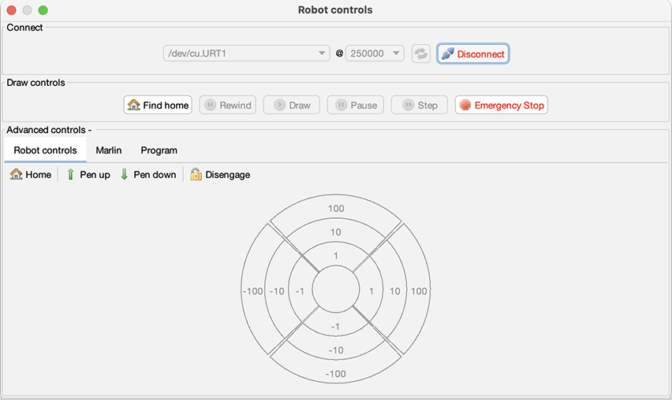The width and height of the screenshot is (672, 400).
Task: Hit the Emergency Stop button
Action: (x=502, y=105)
